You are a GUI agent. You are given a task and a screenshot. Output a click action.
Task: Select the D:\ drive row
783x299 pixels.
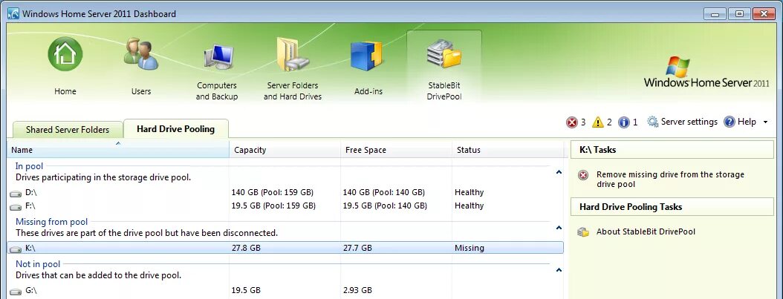click(x=285, y=192)
